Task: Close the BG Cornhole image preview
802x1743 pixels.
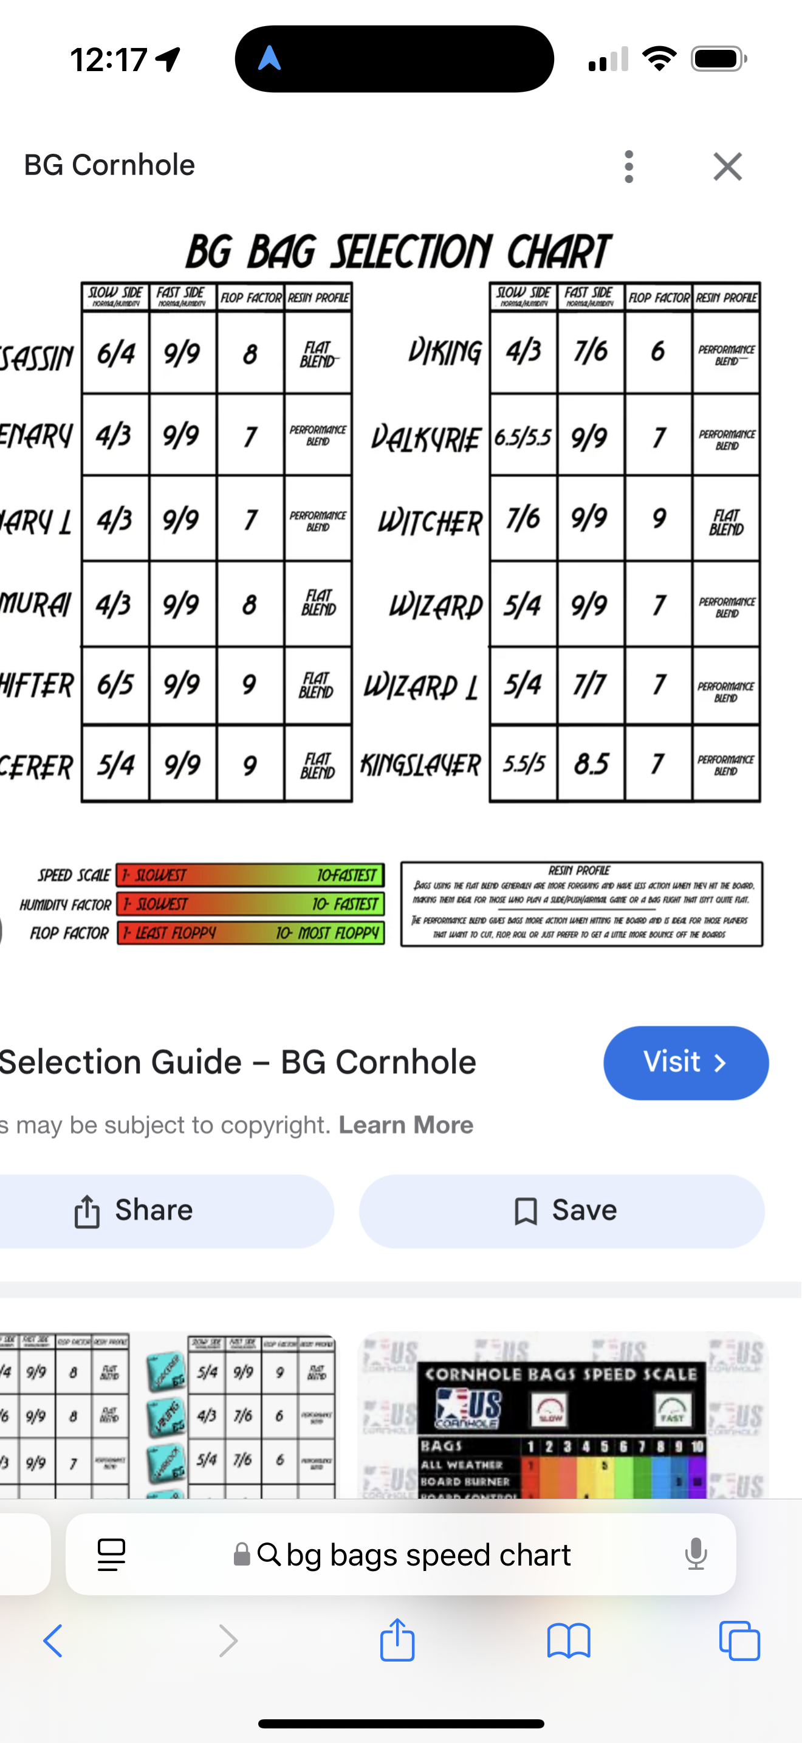Action: tap(728, 167)
